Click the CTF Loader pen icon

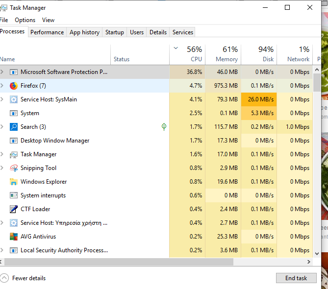coord(14,209)
